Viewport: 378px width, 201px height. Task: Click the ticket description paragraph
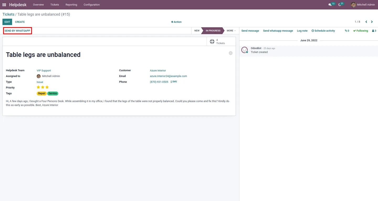point(118,103)
